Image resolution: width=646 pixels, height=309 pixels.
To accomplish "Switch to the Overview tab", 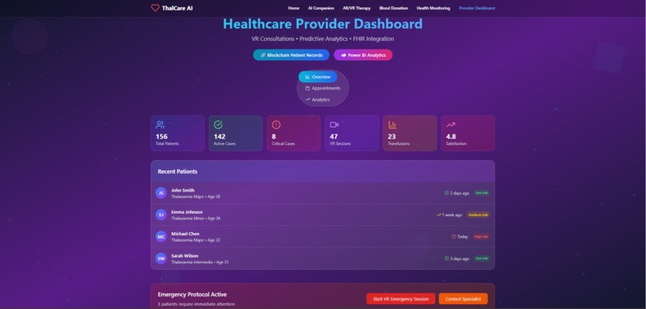I will point(317,77).
